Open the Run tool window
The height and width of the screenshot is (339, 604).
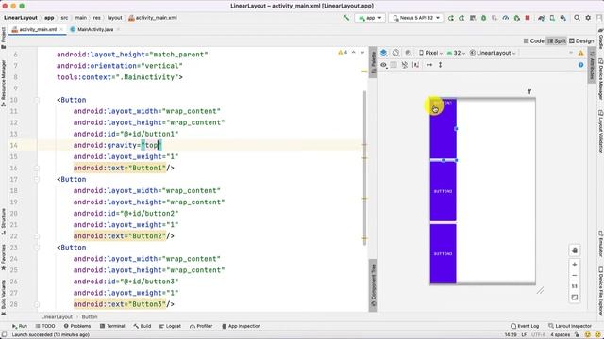click(x=19, y=326)
